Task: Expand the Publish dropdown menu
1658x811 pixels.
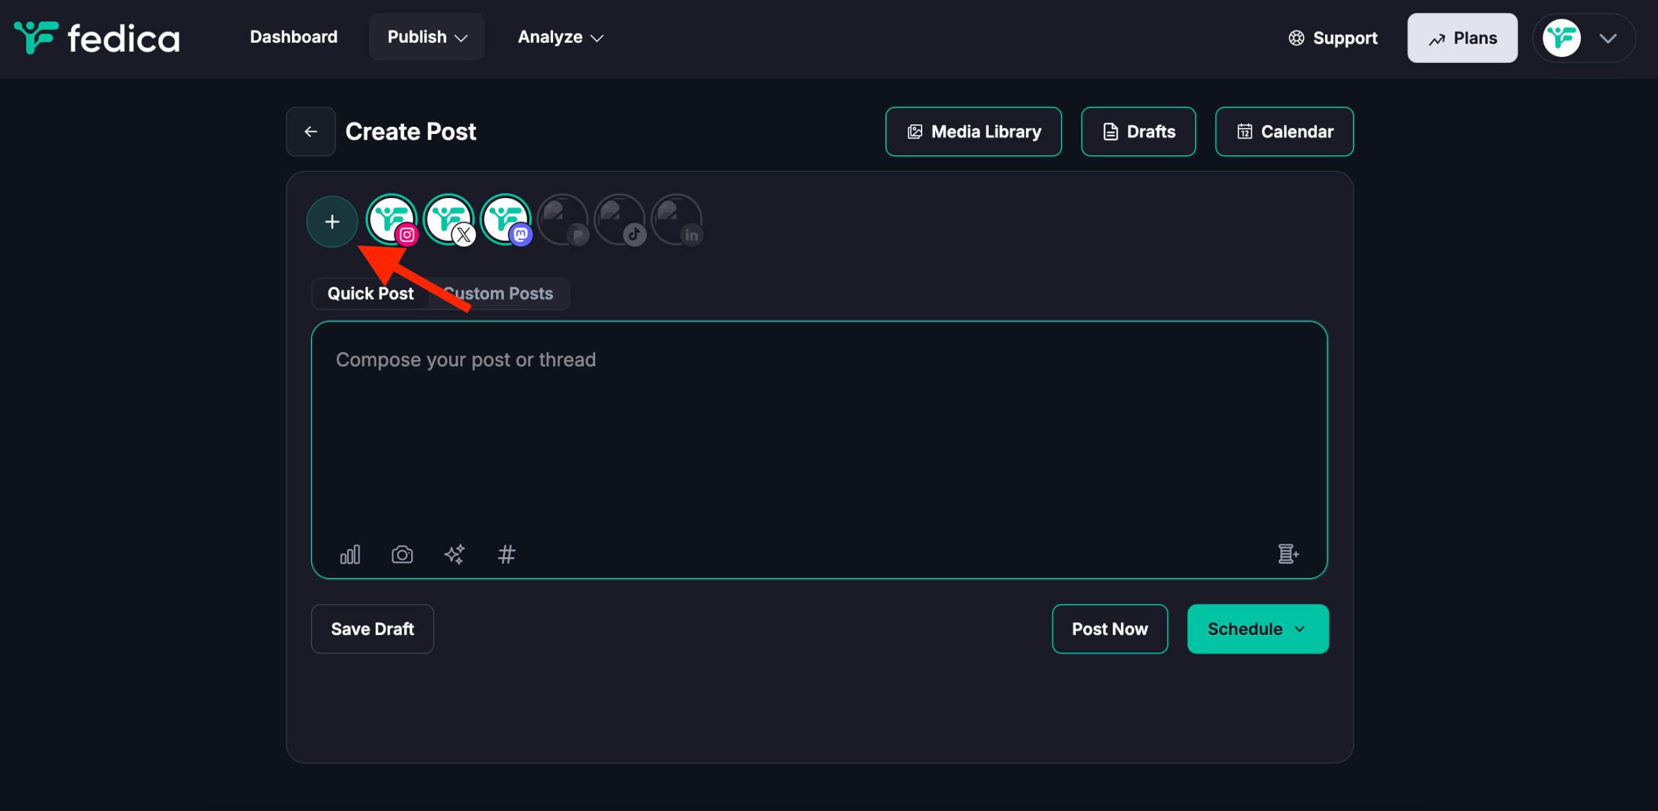Action: (427, 37)
